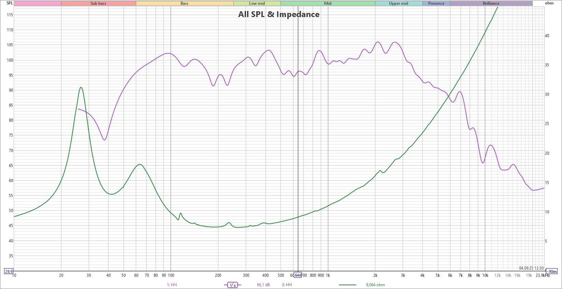Click the 23,9kHz end frequency label
This screenshot has height=289, width=562.
pos(543,275)
